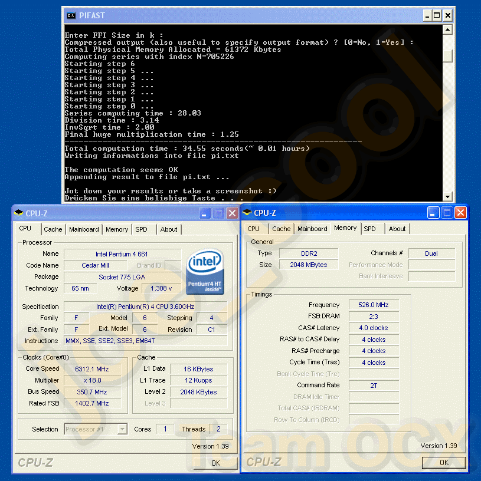Open the Processor #1 selection dropdown
This screenshot has width=481, height=481.
[x=122, y=429]
